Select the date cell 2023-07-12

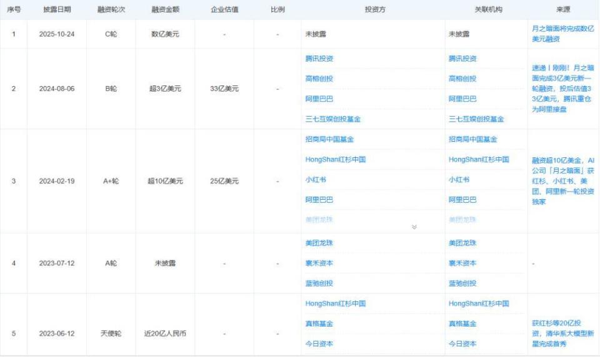point(57,263)
